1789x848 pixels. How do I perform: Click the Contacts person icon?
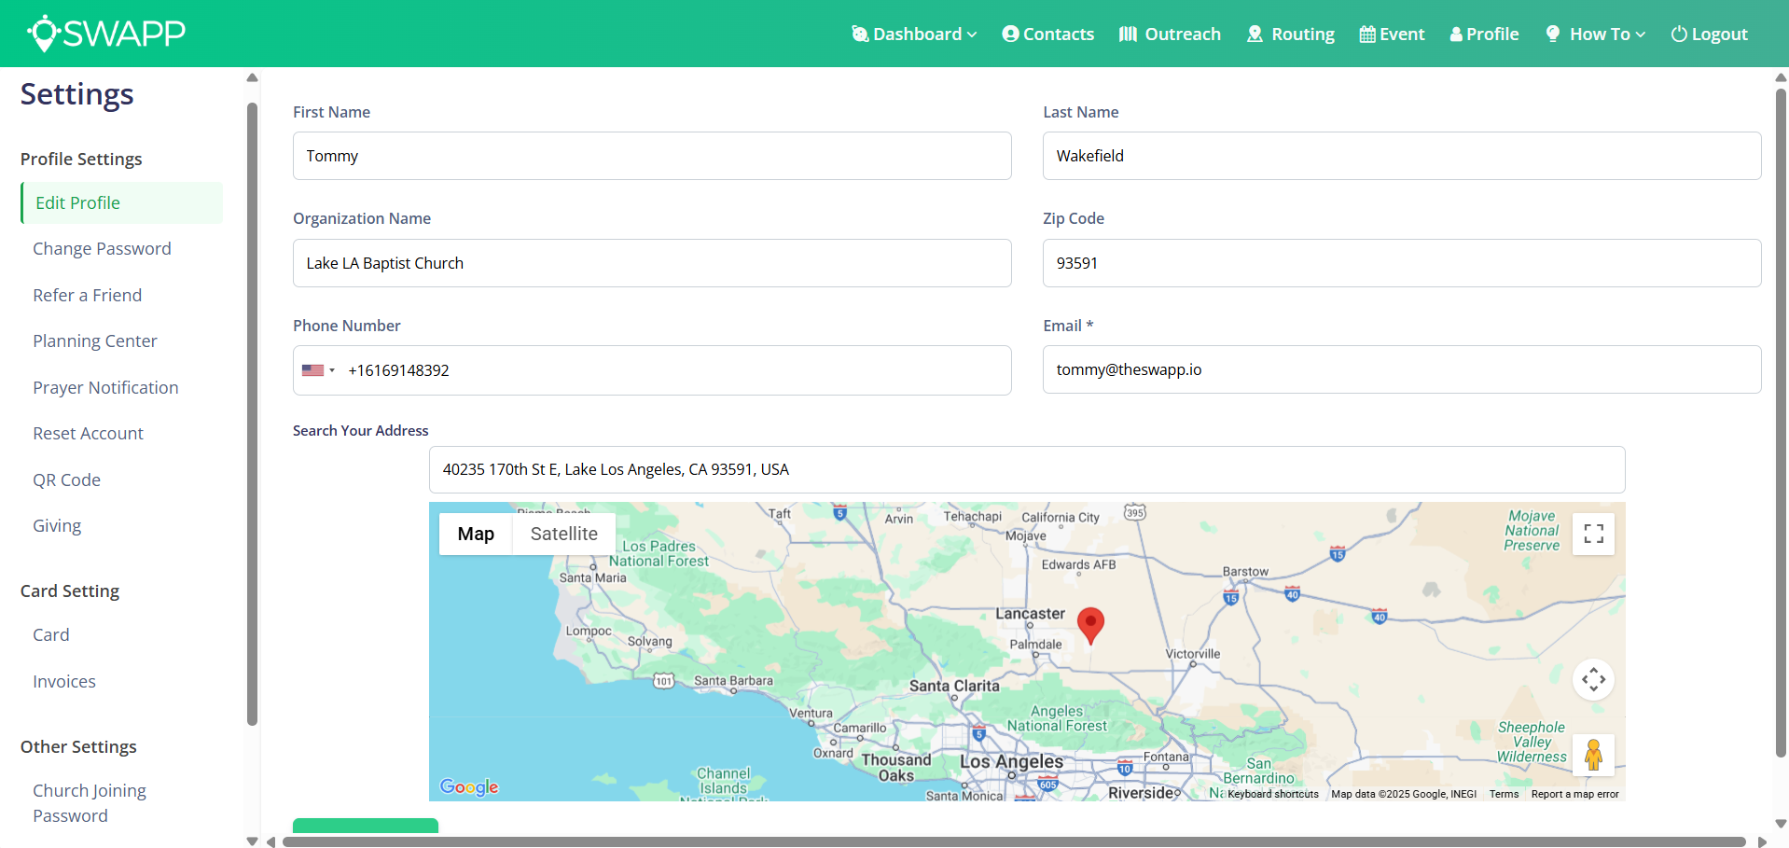click(x=1011, y=34)
